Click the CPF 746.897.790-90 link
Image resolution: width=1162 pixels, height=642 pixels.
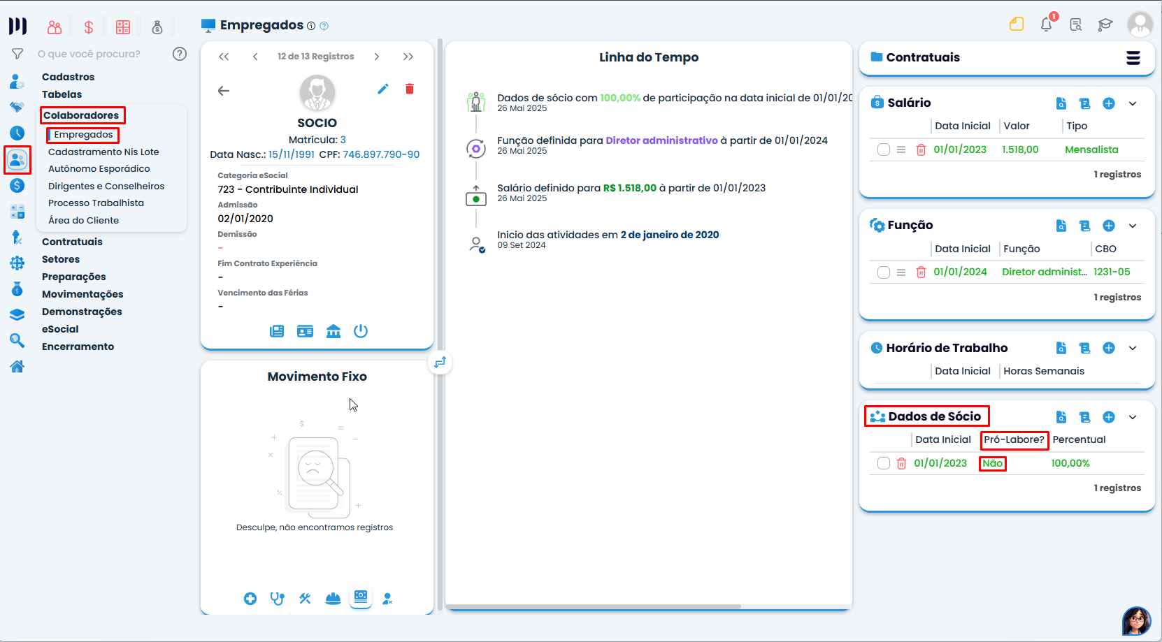381,154
